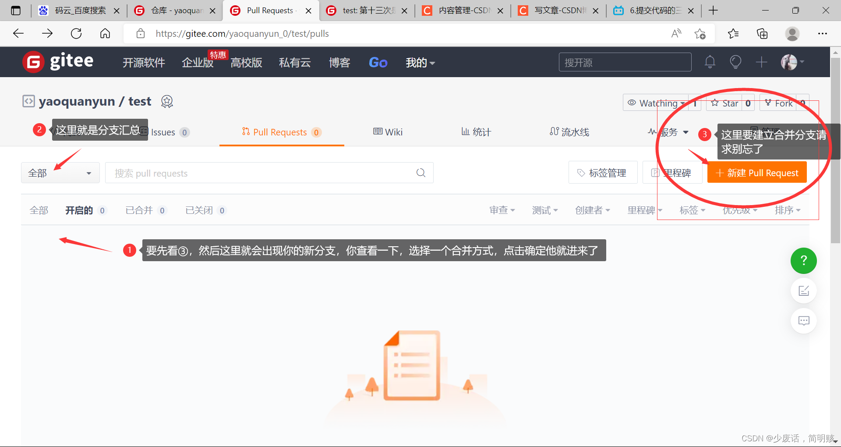Add page to favorites star icon
Image resolution: width=841 pixels, height=447 pixels.
click(x=700, y=33)
